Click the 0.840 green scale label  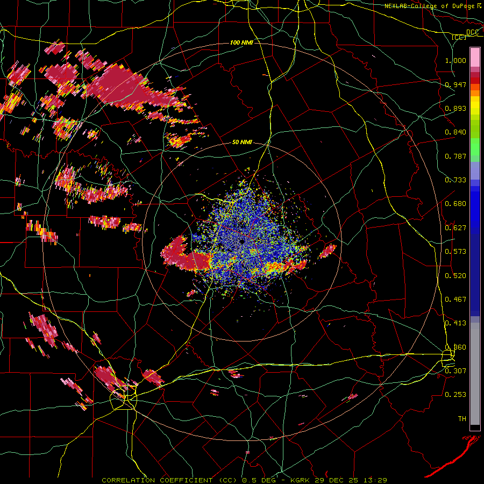[455, 132]
